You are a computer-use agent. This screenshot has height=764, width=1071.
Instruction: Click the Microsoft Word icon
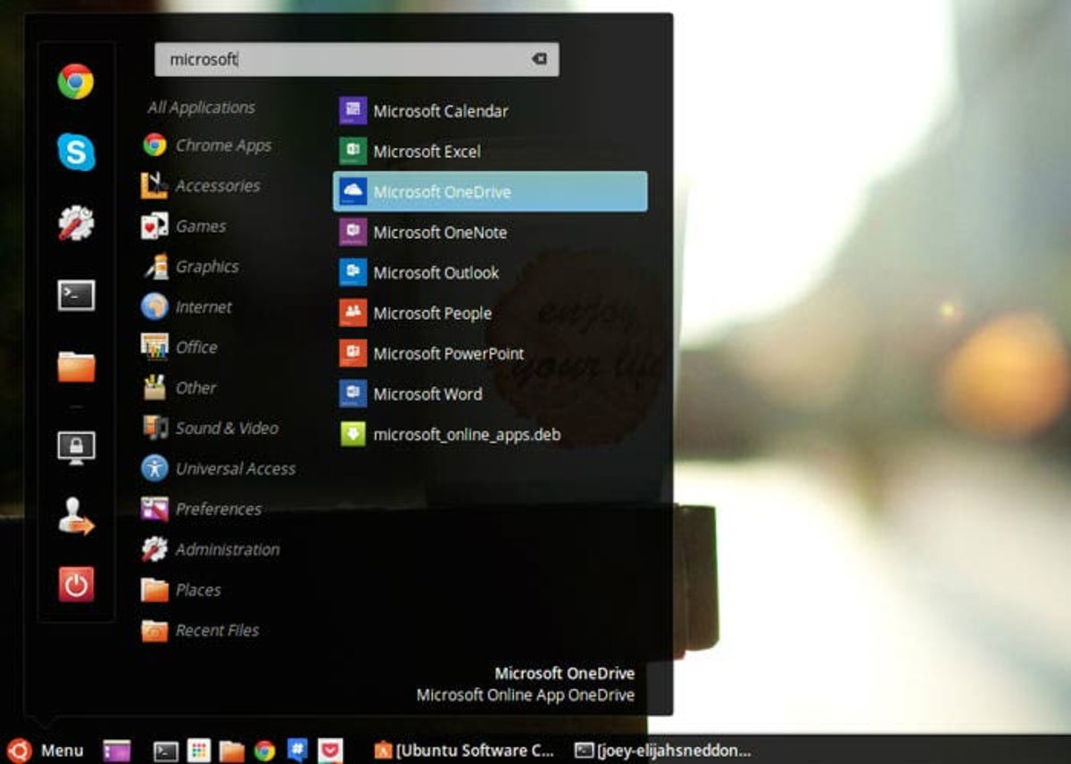pyautogui.click(x=353, y=394)
